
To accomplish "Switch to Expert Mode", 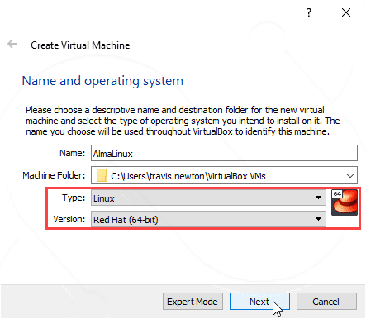I will 193,302.
